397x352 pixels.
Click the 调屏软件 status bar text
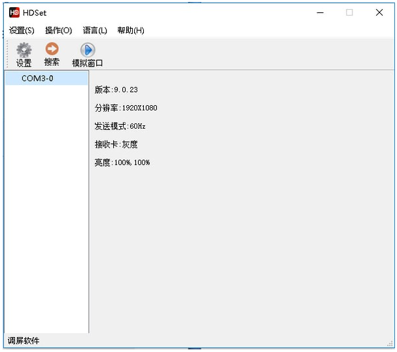point(24,341)
